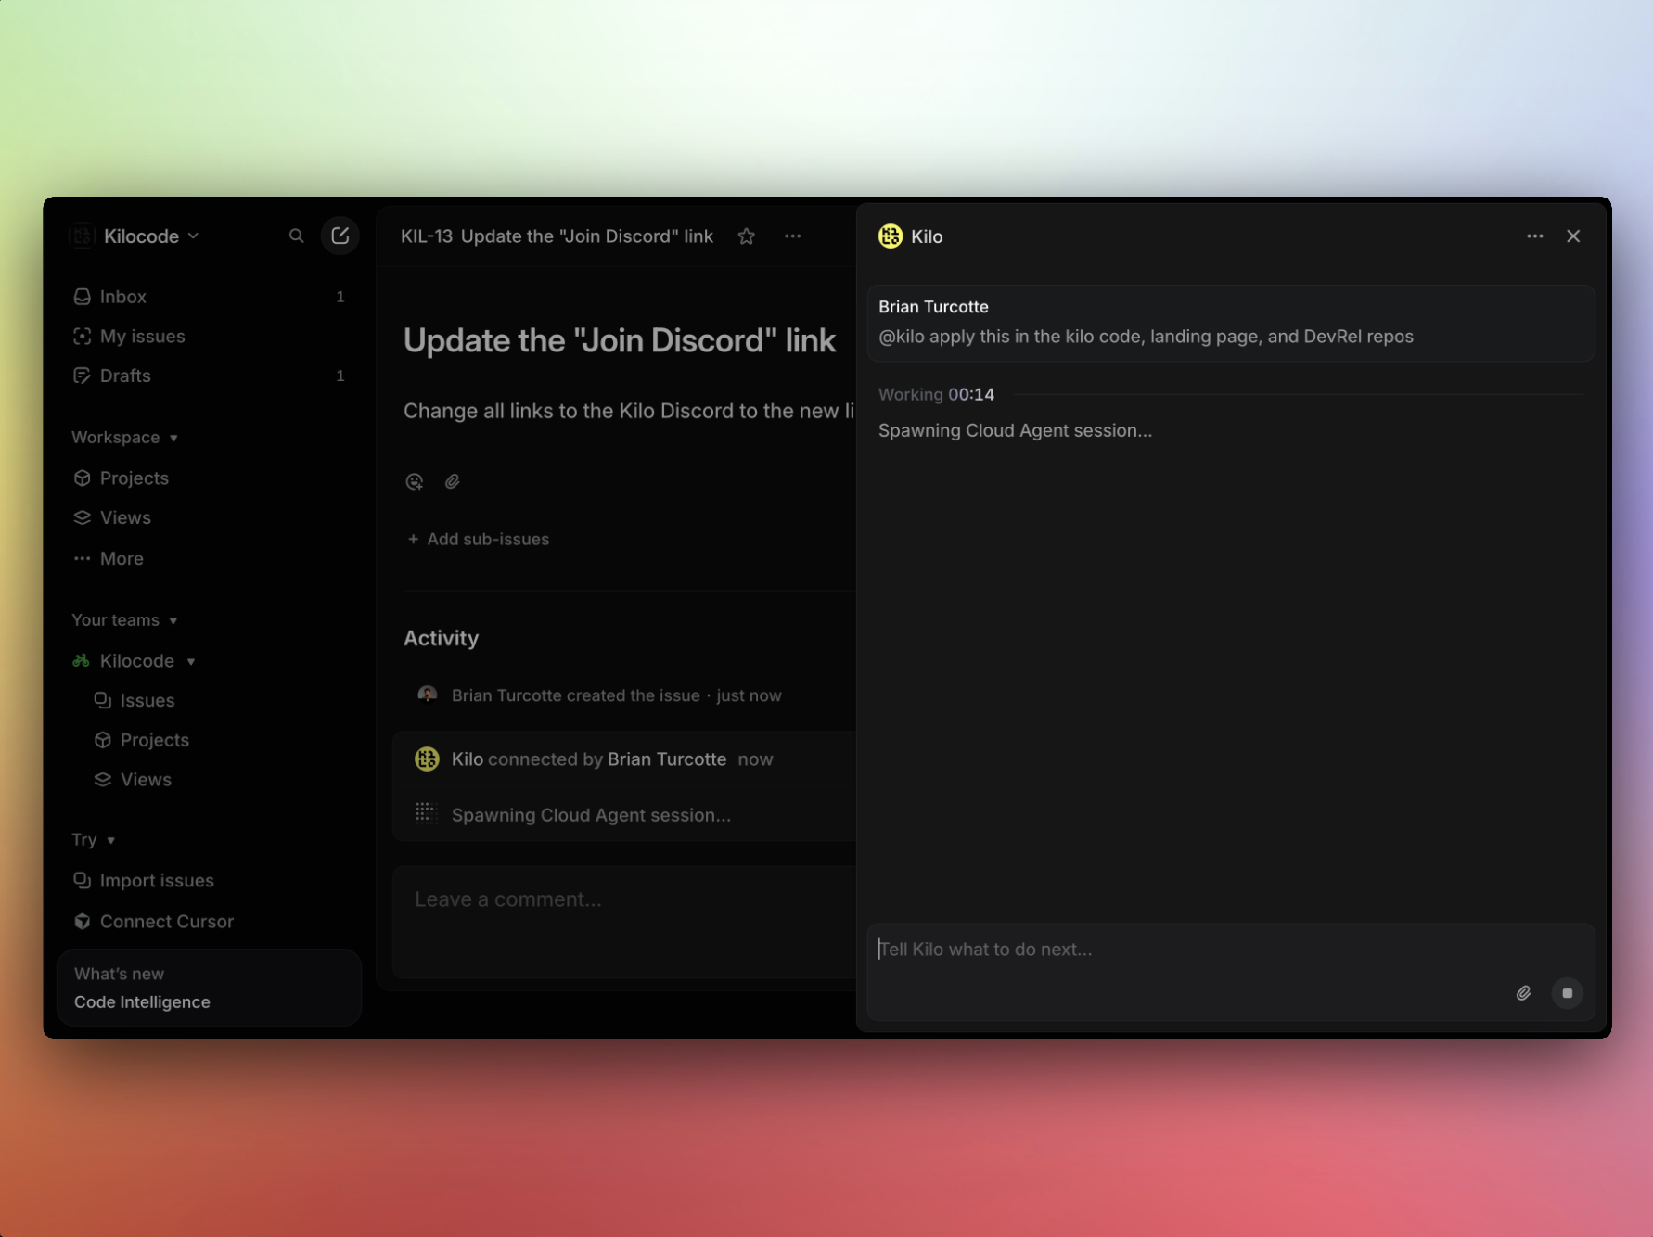Click the Activity heading

441,638
